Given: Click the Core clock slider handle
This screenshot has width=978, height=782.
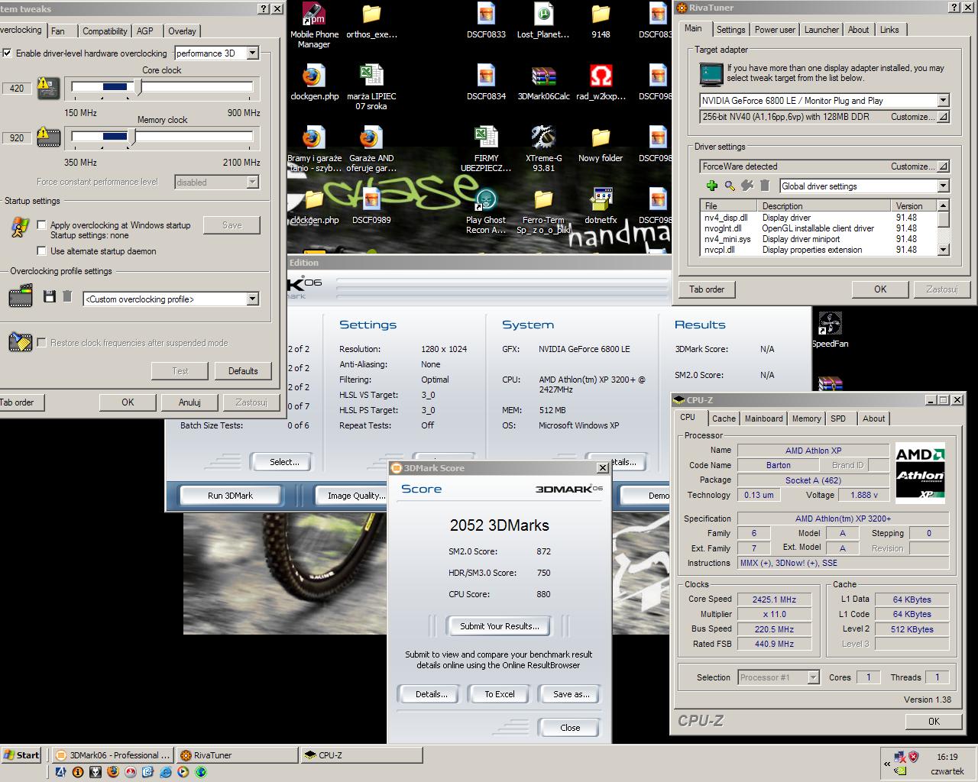Looking at the screenshot, I should (138, 87).
